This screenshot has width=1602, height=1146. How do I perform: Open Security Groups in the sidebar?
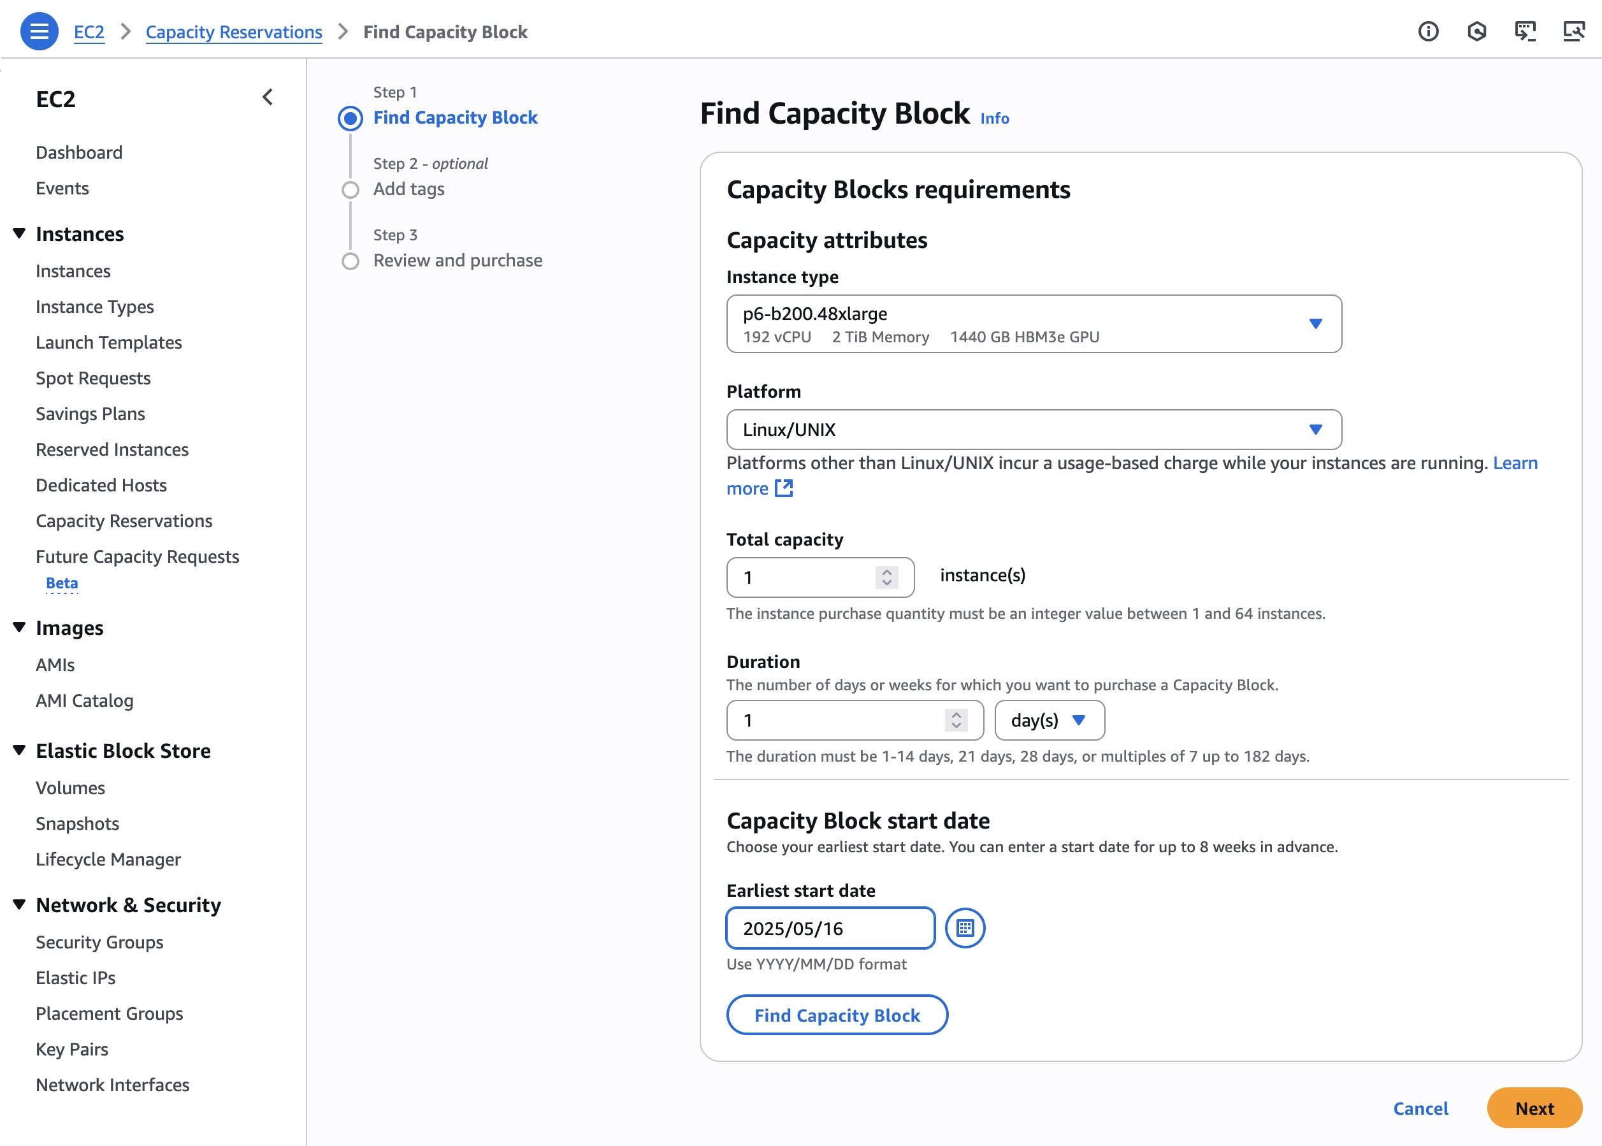(x=99, y=942)
